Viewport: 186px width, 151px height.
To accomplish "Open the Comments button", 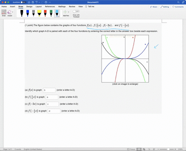I will 178,7.
